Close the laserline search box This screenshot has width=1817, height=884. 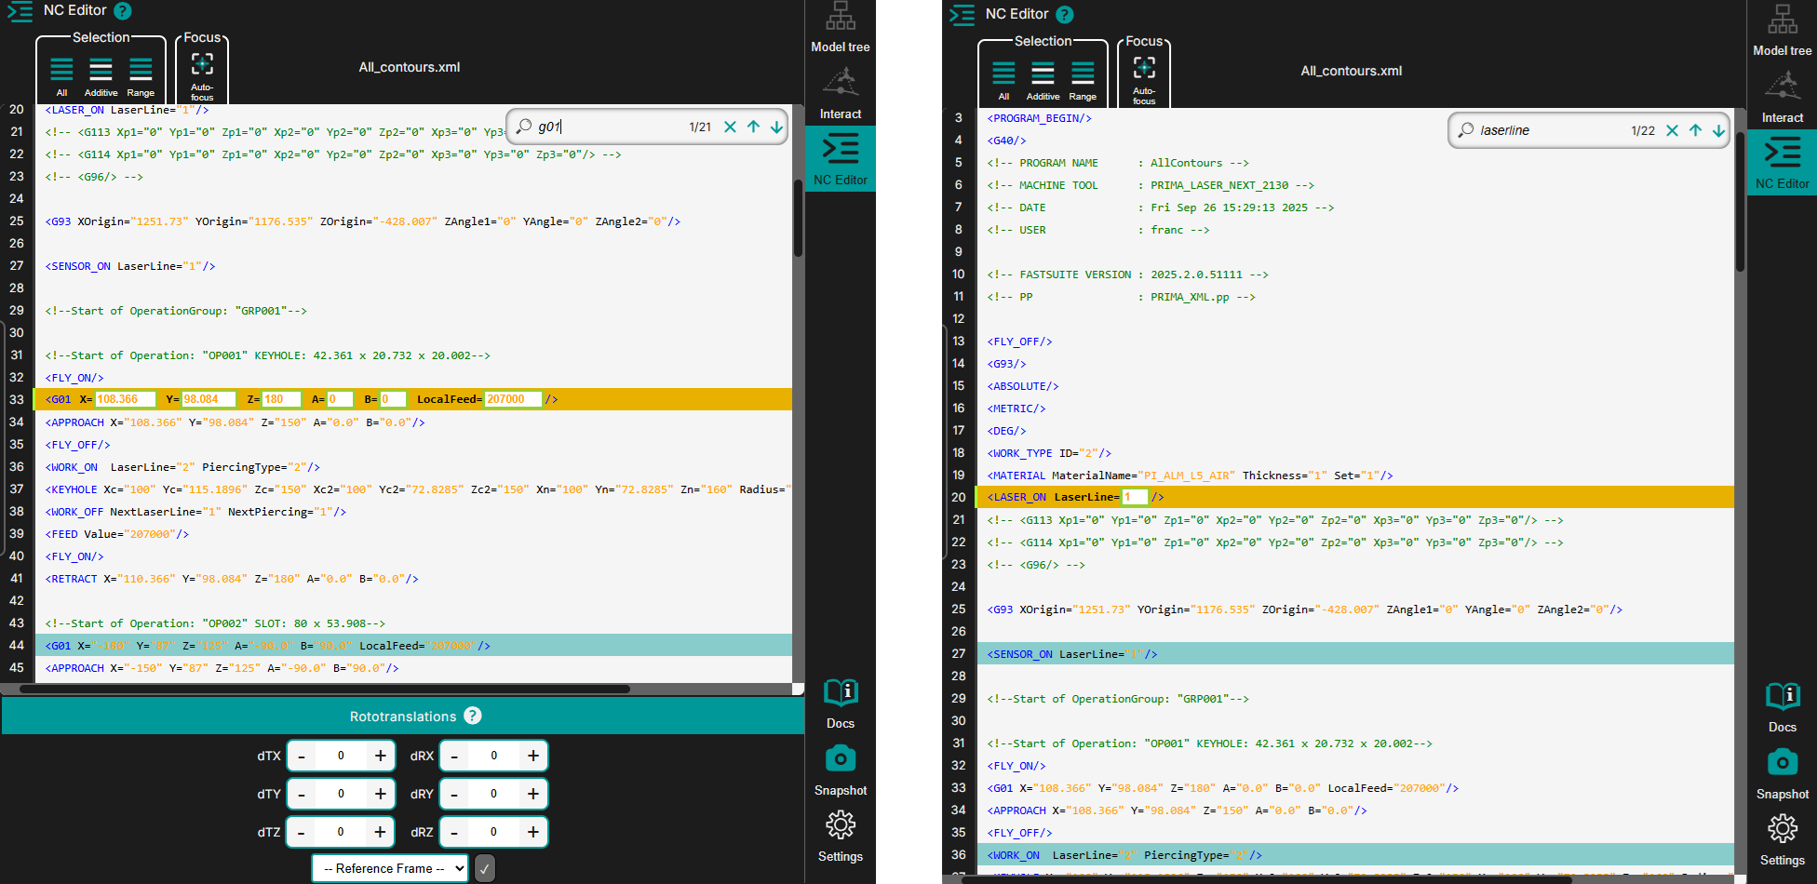[x=1672, y=130]
